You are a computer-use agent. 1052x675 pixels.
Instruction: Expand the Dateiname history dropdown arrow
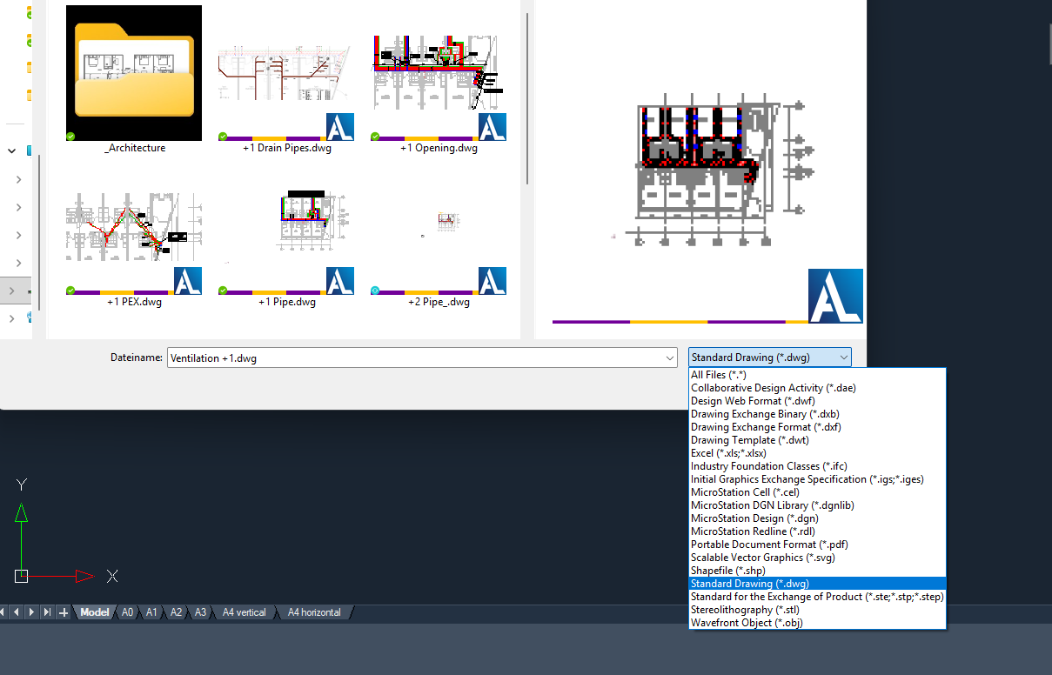coord(669,358)
